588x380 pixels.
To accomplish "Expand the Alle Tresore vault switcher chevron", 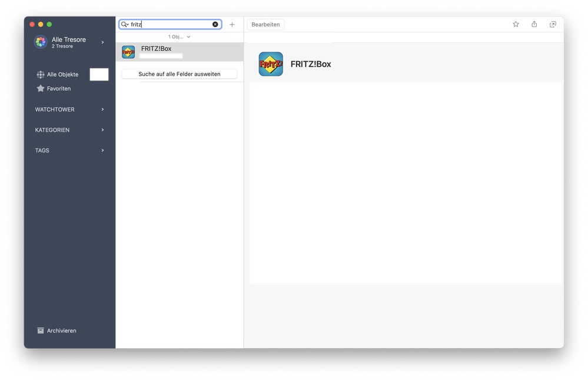I will pyautogui.click(x=102, y=42).
